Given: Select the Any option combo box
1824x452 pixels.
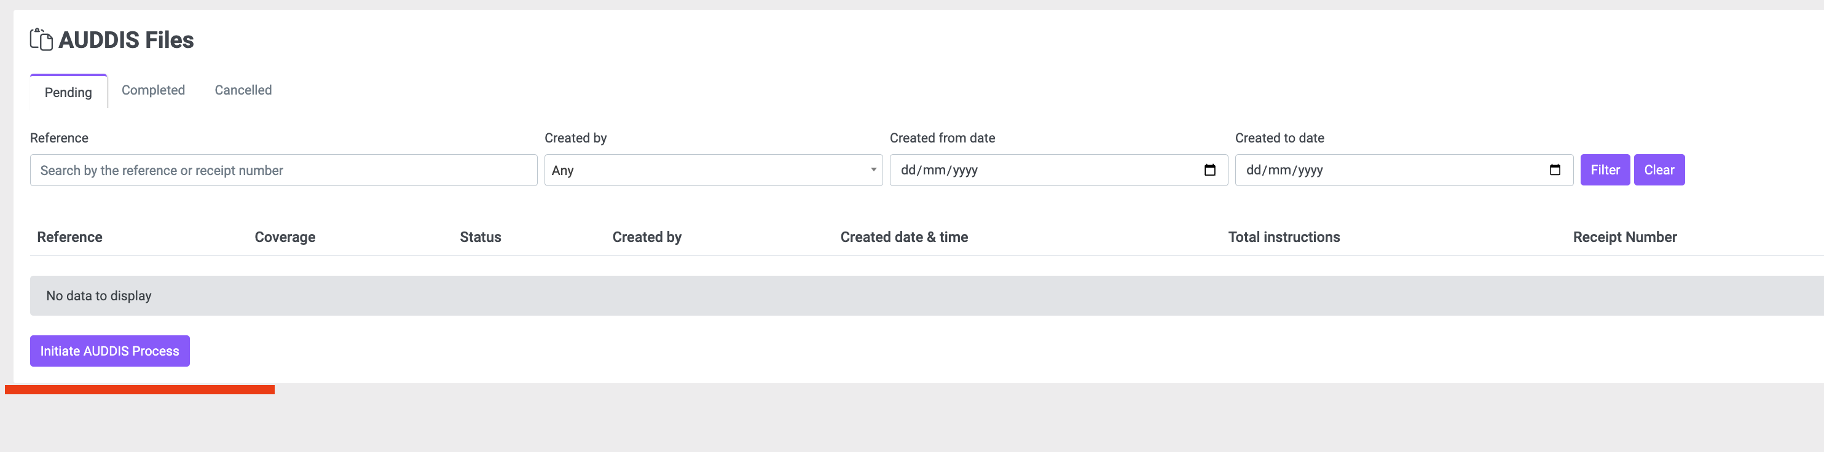Looking at the screenshot, I should (x=713, y=169).
